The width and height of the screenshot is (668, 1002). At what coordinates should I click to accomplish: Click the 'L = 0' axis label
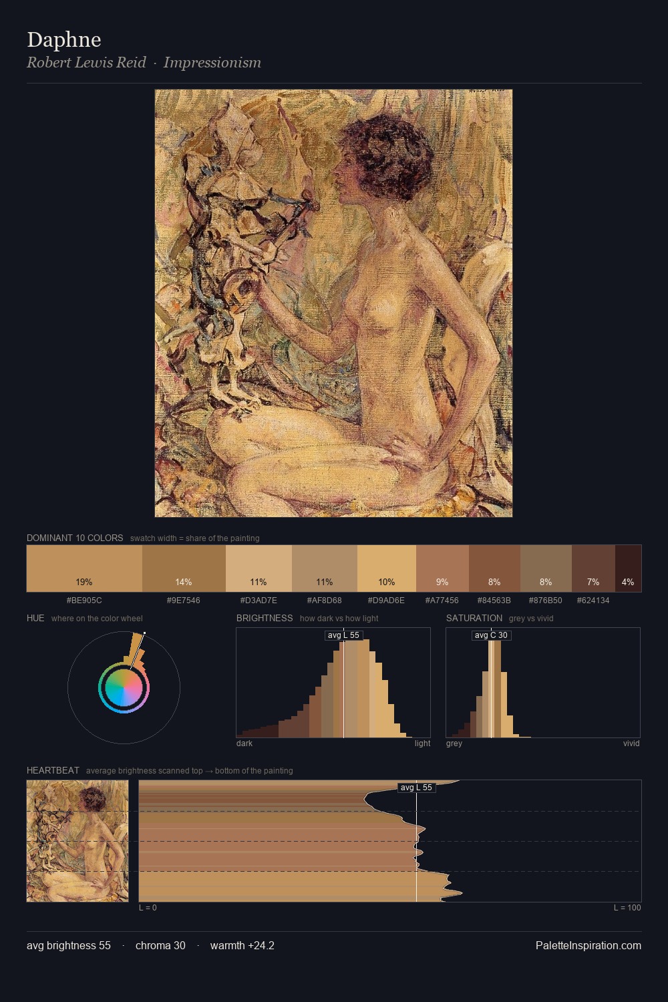click(148, 907)
